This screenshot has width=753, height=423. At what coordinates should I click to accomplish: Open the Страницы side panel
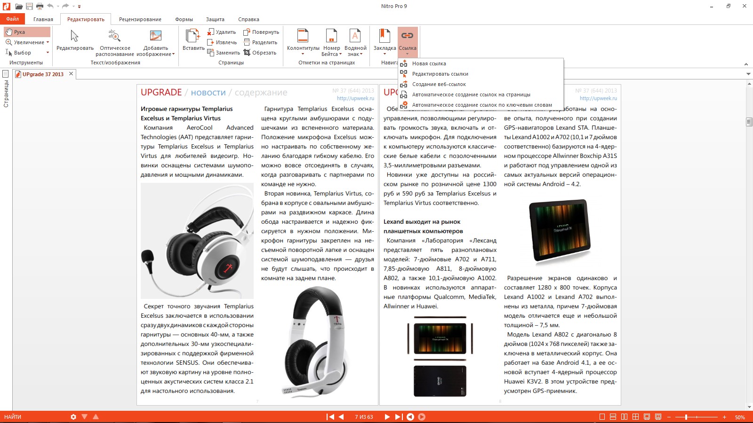[6, 89]
